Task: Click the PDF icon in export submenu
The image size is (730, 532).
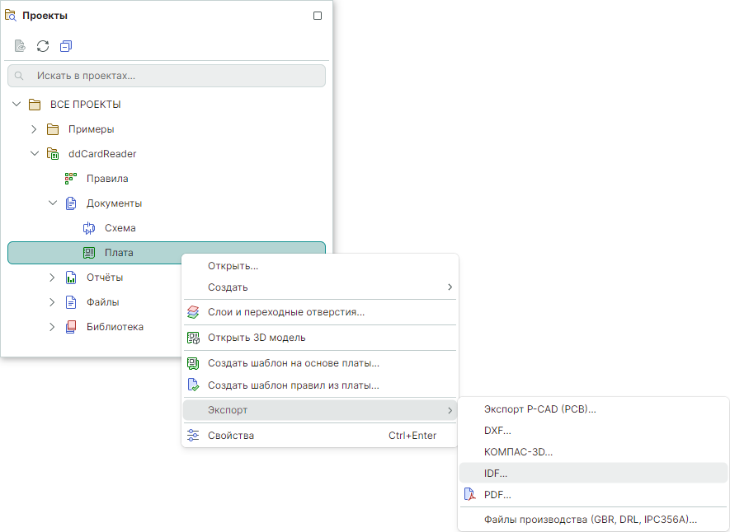Action: [x=469, y=495]
